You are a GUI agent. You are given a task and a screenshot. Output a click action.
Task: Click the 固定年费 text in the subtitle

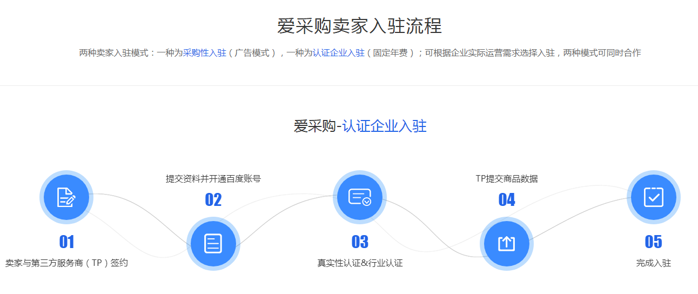point(390,53)
